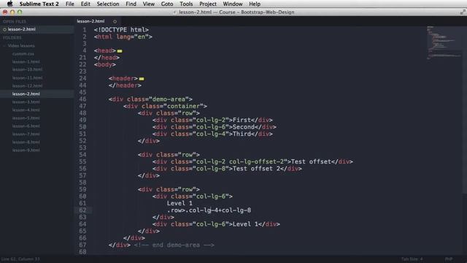
Task: Click line number 46 in the gutter
Action: point(82,99)
